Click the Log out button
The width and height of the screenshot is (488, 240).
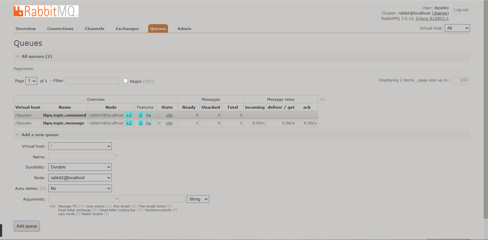(x=461, y=10)
